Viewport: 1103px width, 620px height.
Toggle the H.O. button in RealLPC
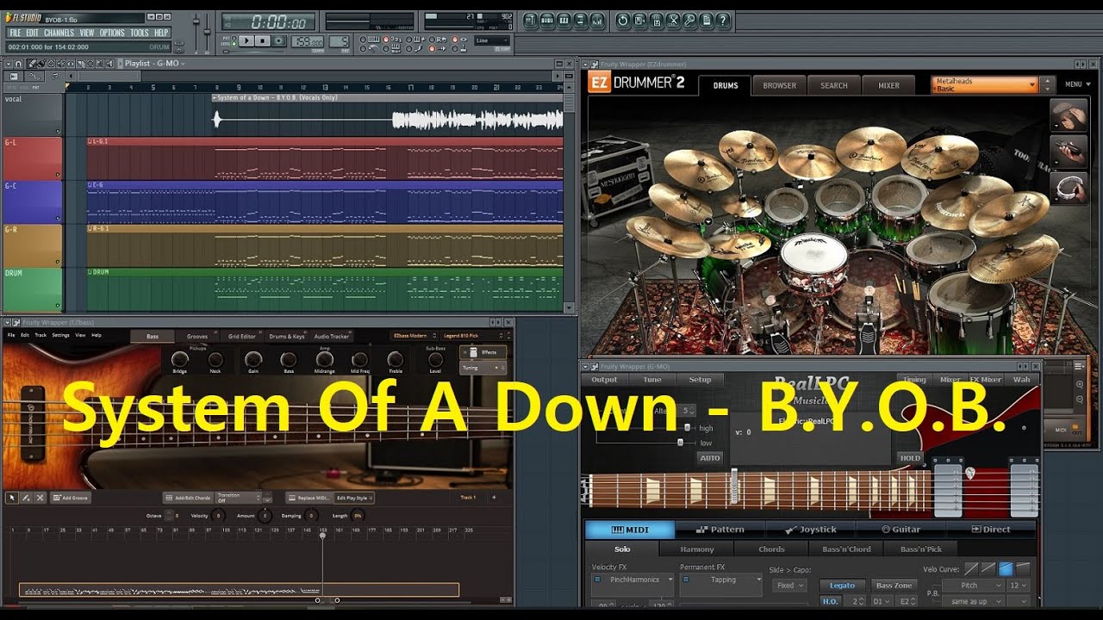coord(830,601)
